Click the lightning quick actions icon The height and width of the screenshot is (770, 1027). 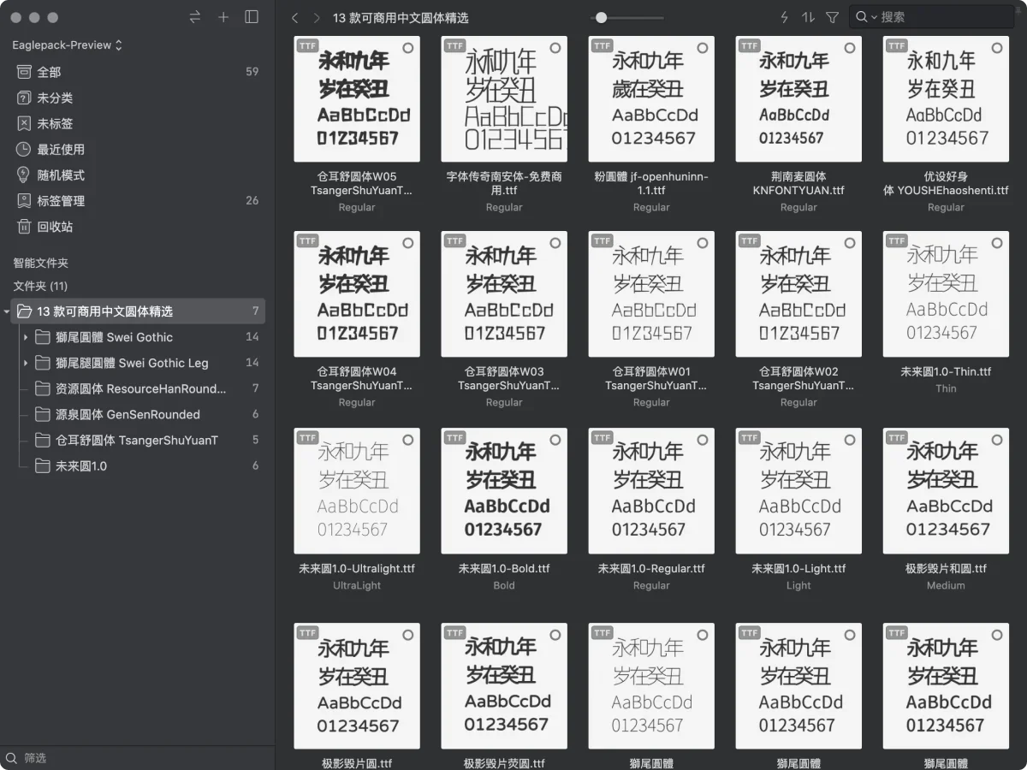point(783,17)
